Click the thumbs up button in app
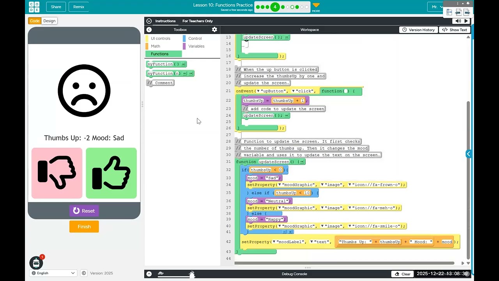Viewport: 499px width, 281px height. point(111,173)
